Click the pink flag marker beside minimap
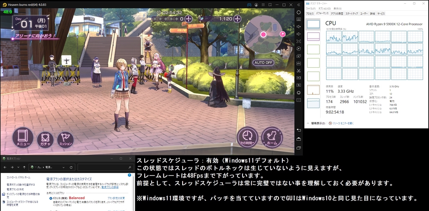 [x=283, y=34]
